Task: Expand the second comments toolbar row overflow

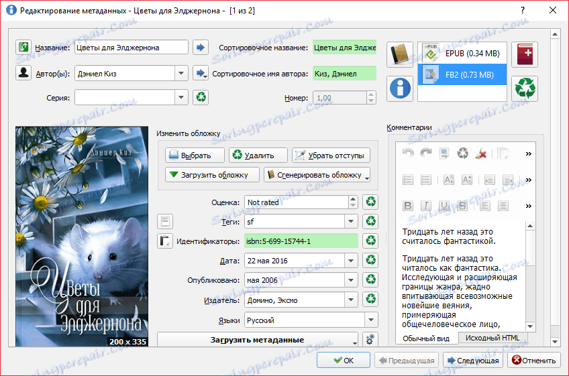Action: 528,180
